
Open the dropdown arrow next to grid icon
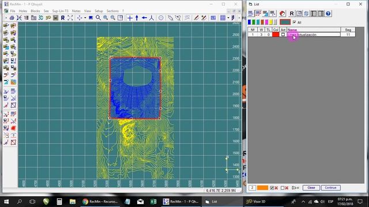coord(228,18)
